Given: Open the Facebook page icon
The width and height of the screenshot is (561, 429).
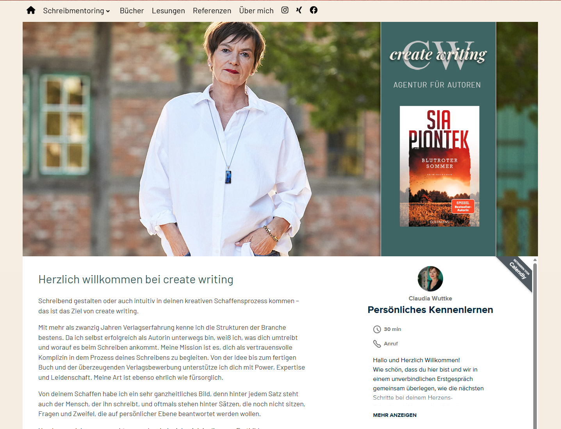Looking at the screenshot, I should [313, 10].
